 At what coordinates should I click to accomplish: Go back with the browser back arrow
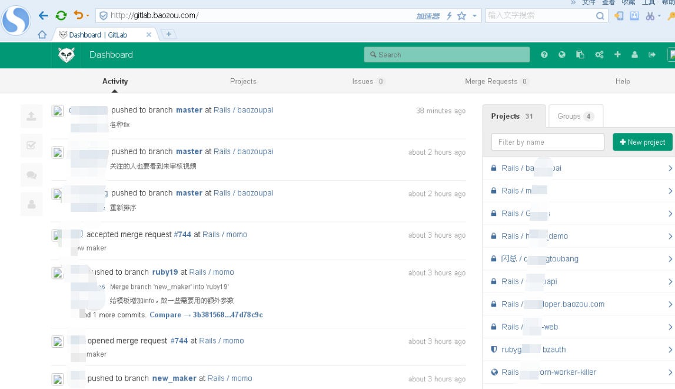coord(44,15)
